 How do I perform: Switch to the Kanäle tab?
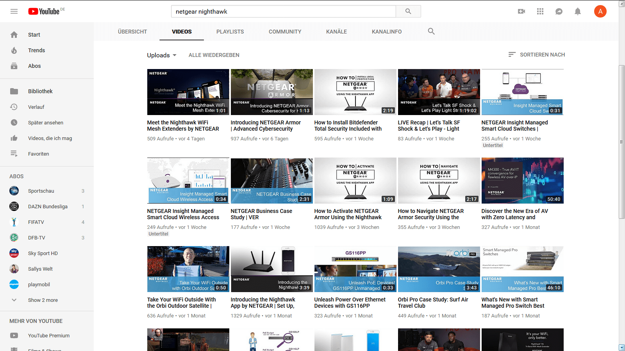(x=336, y=32)
